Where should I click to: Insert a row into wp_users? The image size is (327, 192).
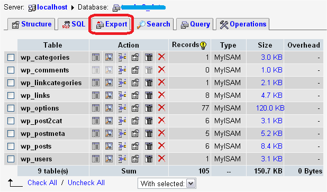pos(122,159)
